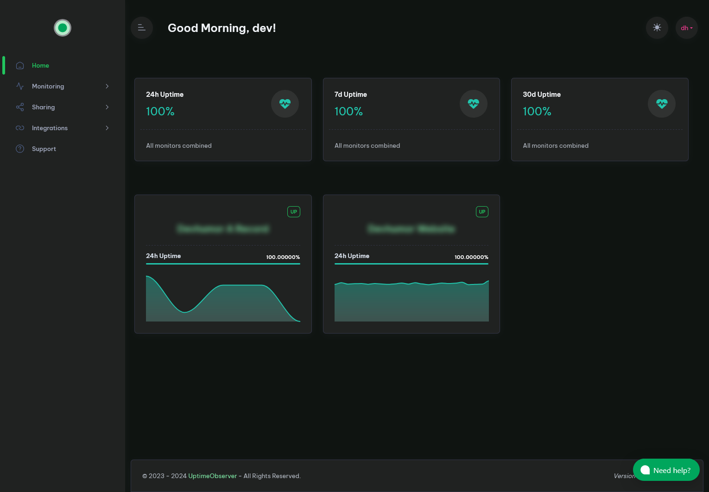Open the Need help? chat button
Image resolution: width=709 pixels, height=492 pixels.
(x=666, y=470)
